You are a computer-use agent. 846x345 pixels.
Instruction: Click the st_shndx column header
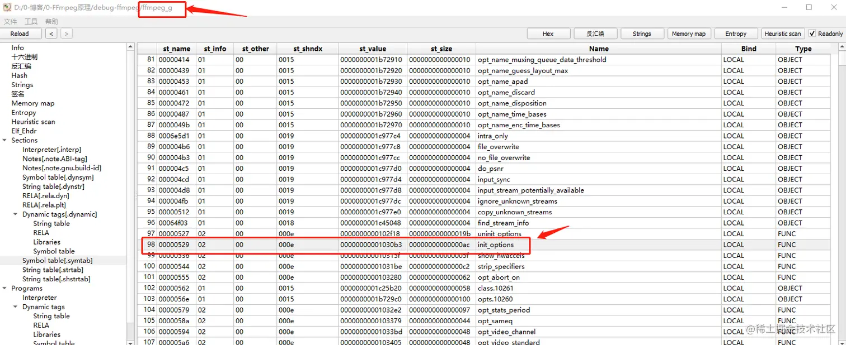click(x=308, y=49)
